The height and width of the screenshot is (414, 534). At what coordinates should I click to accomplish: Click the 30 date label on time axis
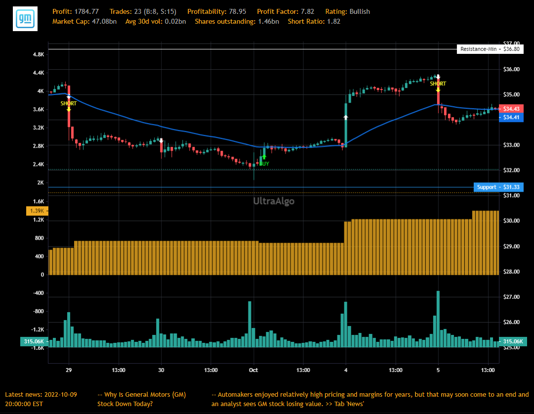(161, 370)
